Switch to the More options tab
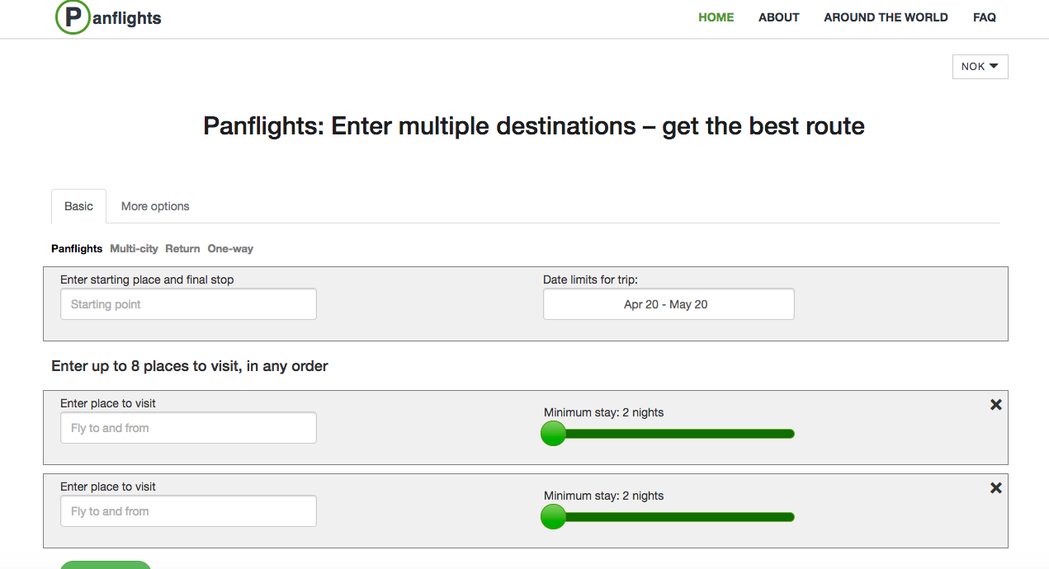The width and height of the screenshot is (1049, 569). click(155, 206)
